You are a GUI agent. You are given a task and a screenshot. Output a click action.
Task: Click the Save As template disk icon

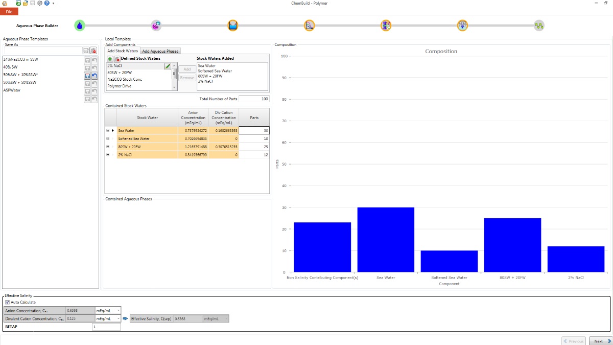tap(86, 51)
